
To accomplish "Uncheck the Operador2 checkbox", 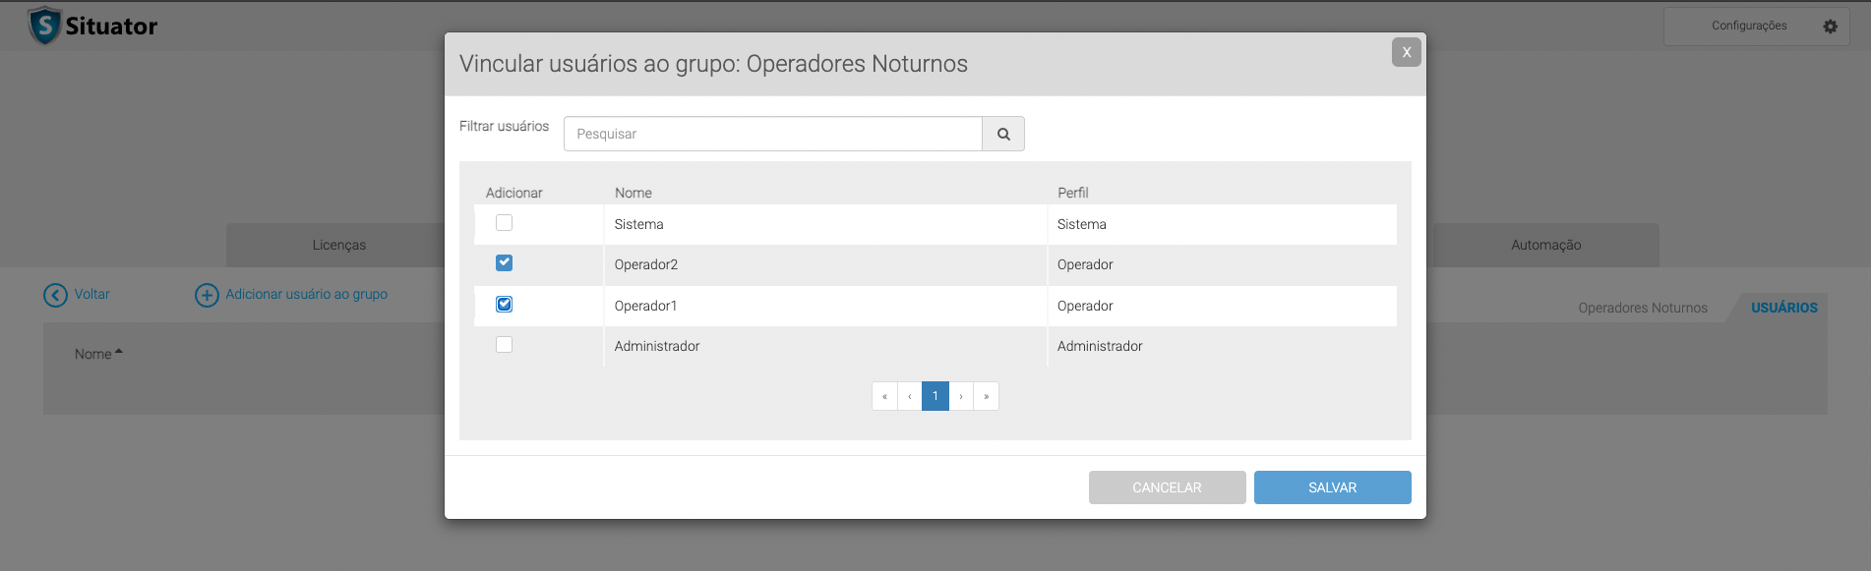I will (x=504, y=263).
